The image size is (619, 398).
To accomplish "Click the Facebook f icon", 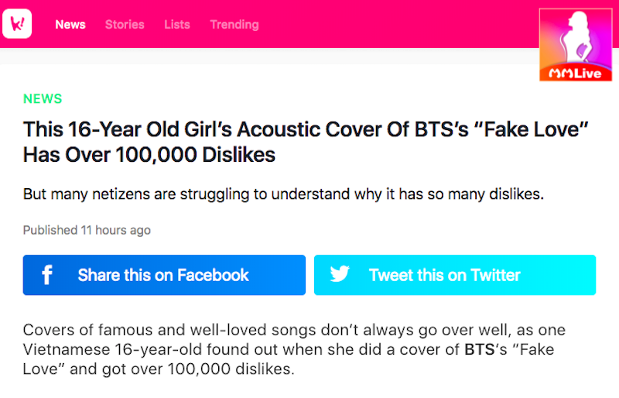I will point(47,275).
